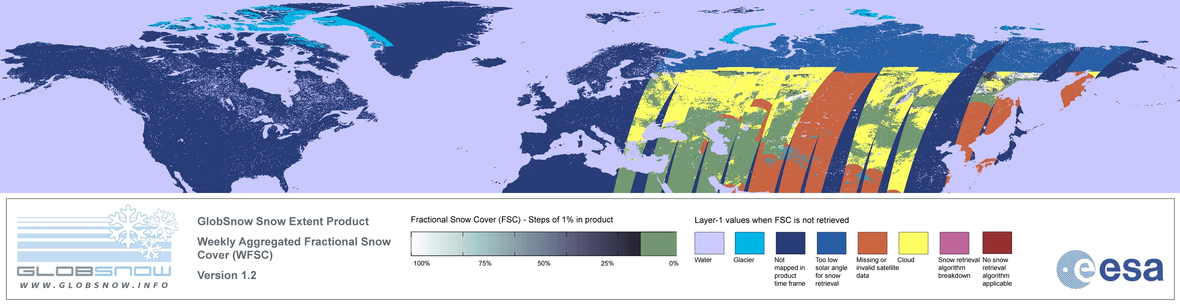Click the Water color swatch
The width and height of the screenshot is (1180, 305).
tap(709, 243)
